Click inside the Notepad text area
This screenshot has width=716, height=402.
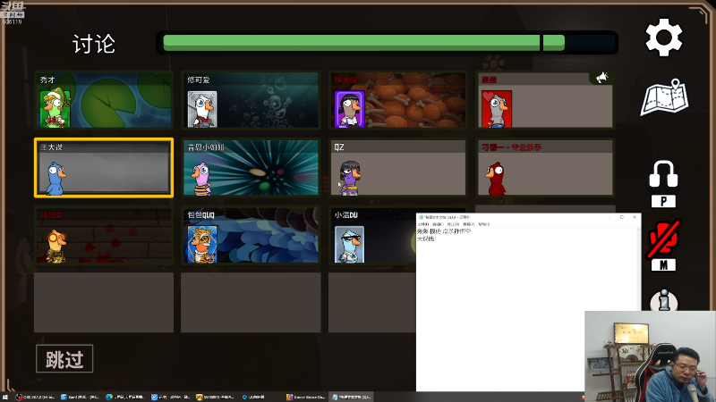526,308
